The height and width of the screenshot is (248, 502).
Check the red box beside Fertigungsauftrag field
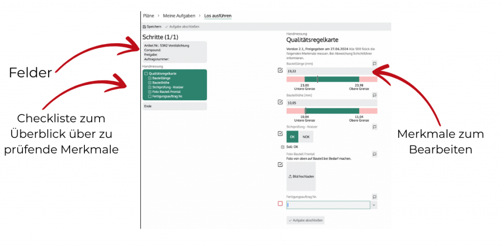[x=280, y=203]
